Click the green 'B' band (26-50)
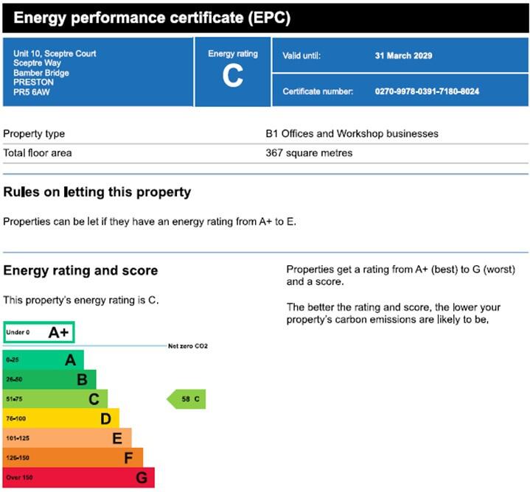This screenshot has height=492, width=530. coord(49,379)
